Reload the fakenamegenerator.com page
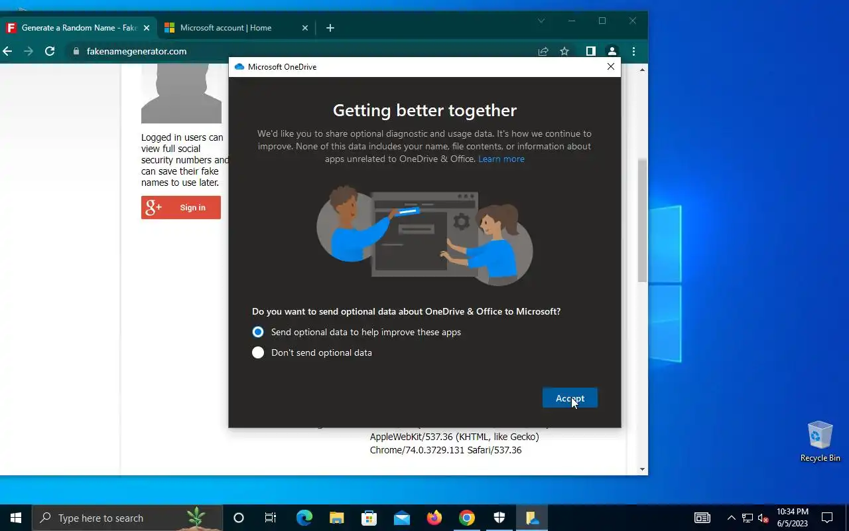Image resolution: width=849 pixels, height=531 pixels. pos(50,51)
